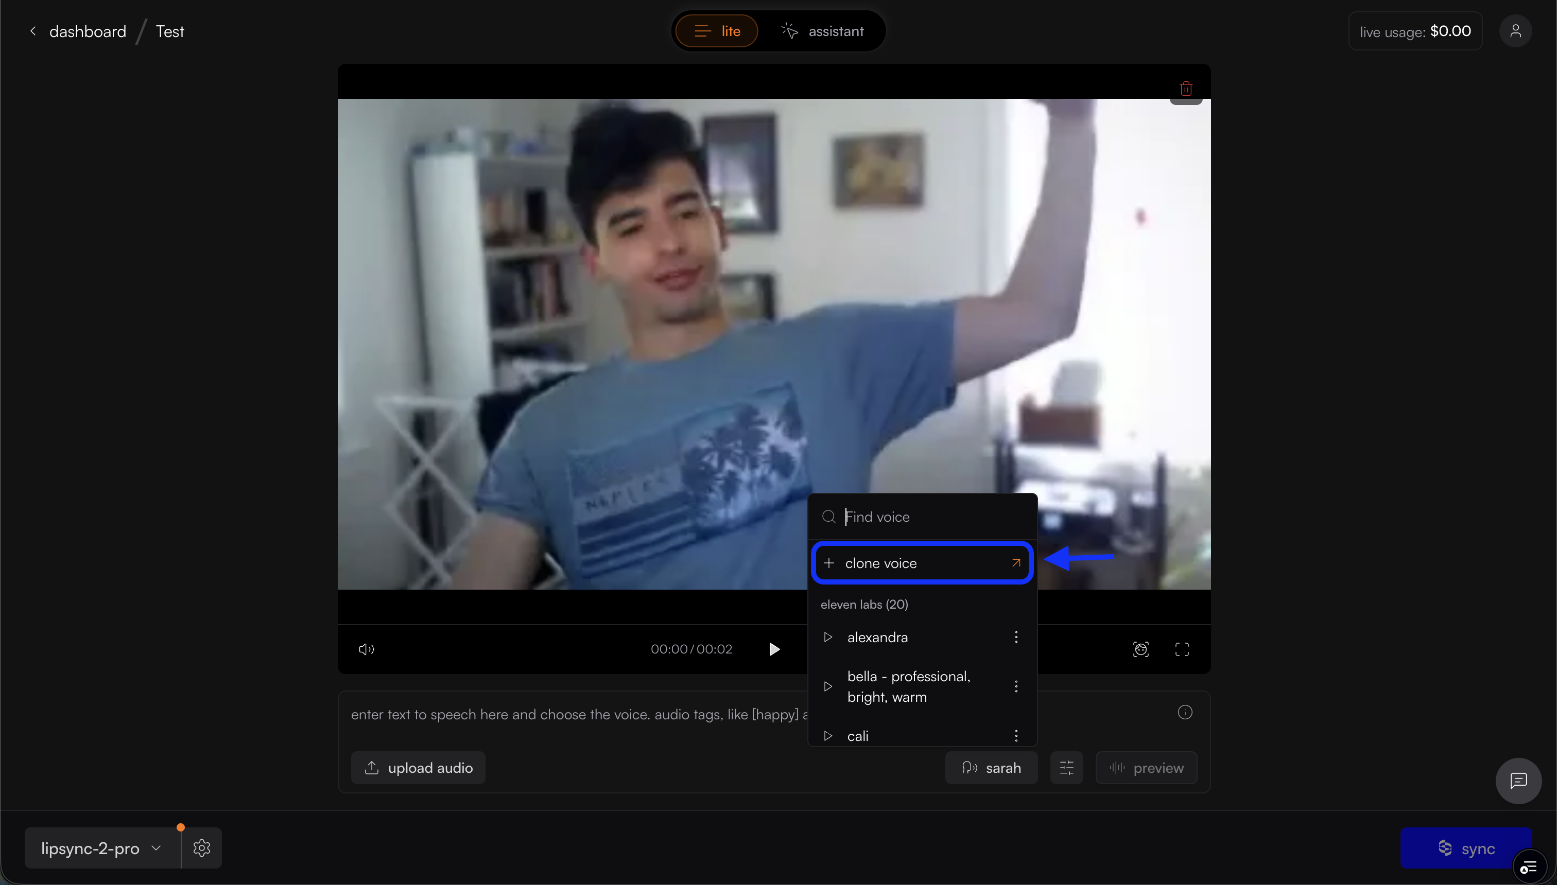1557x885 pixels.
Task: Go back using the dashboard arrow
Action: pyautogui.click(x=33, y=31)
